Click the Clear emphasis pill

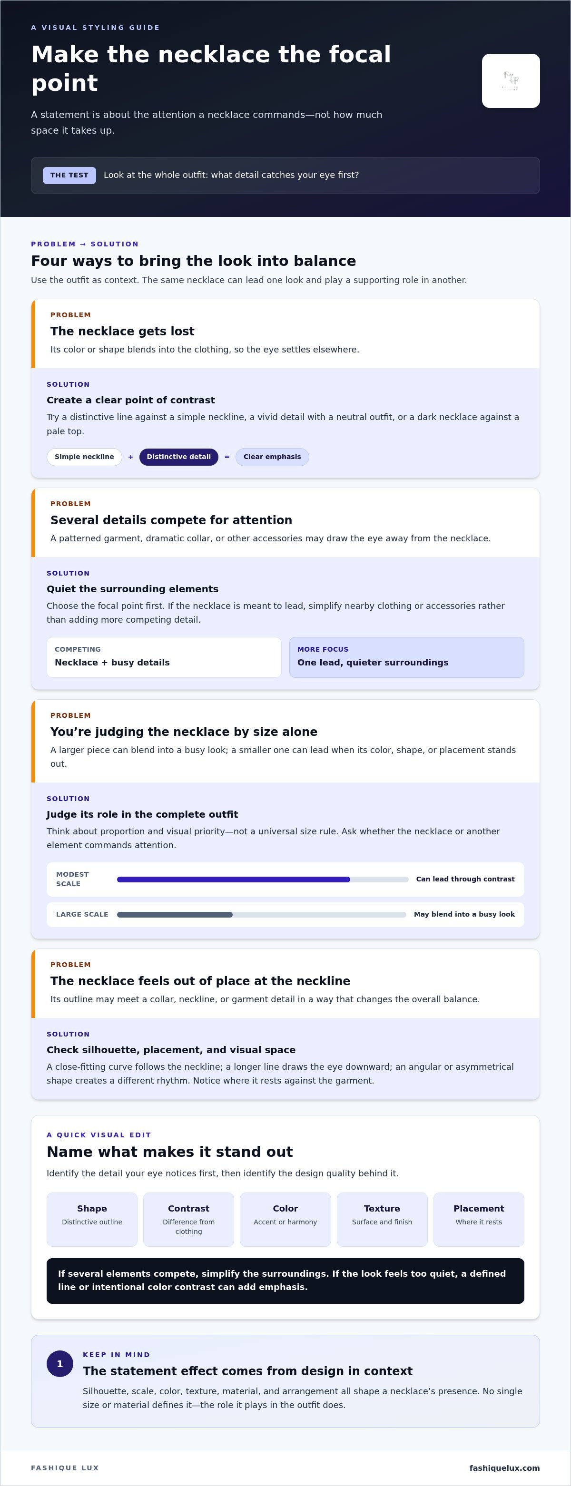click(x=272, y=457)
